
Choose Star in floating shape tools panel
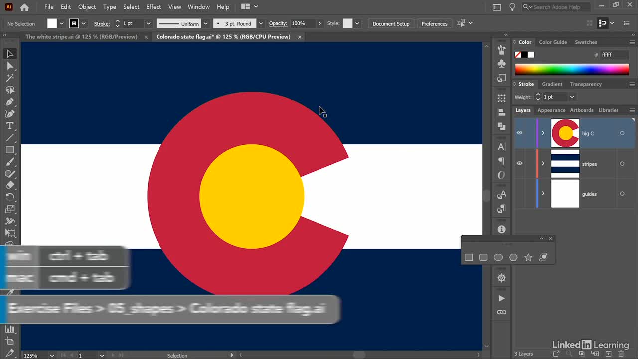click(x=528, y=257)
